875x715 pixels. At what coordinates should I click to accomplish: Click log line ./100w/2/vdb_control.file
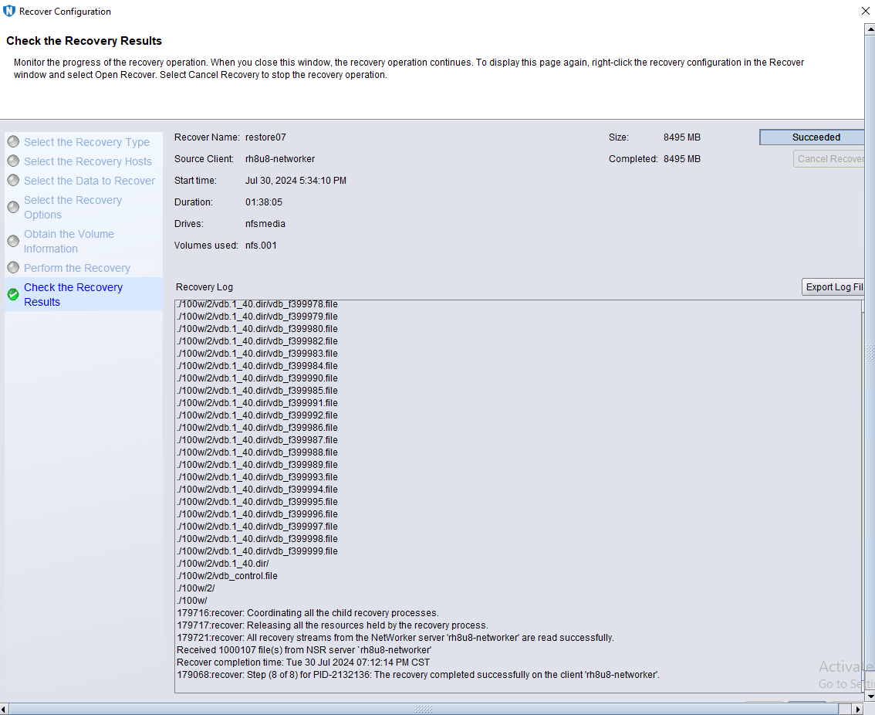227,576
